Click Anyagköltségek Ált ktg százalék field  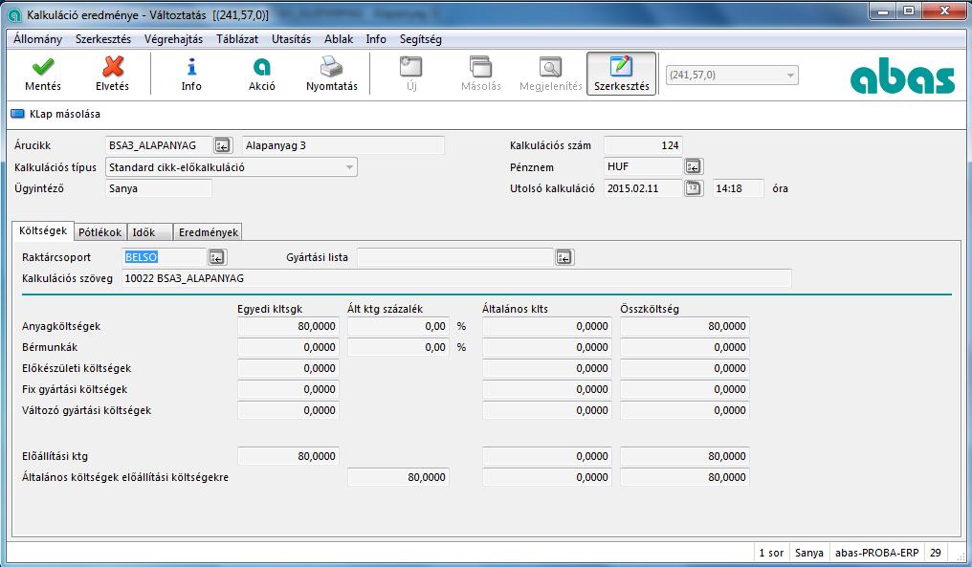[x=399, y=326]
